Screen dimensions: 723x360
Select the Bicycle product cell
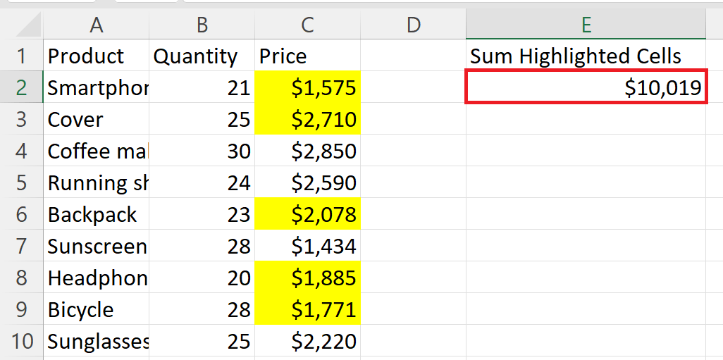point(96,310)
